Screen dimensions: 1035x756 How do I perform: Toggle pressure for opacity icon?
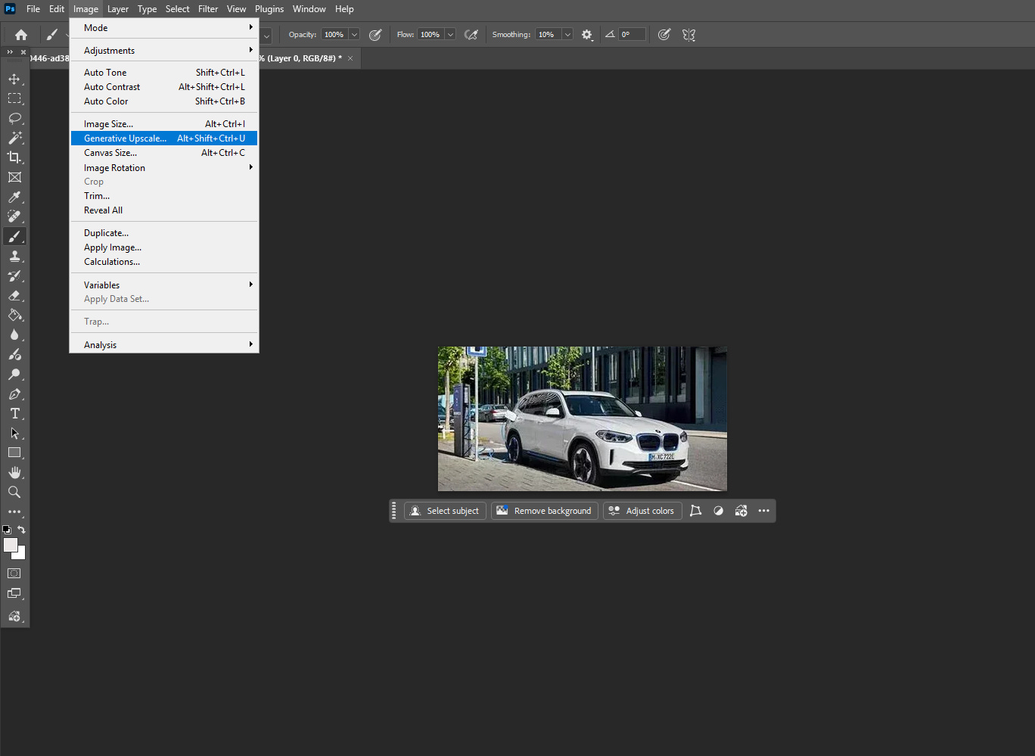375,35
